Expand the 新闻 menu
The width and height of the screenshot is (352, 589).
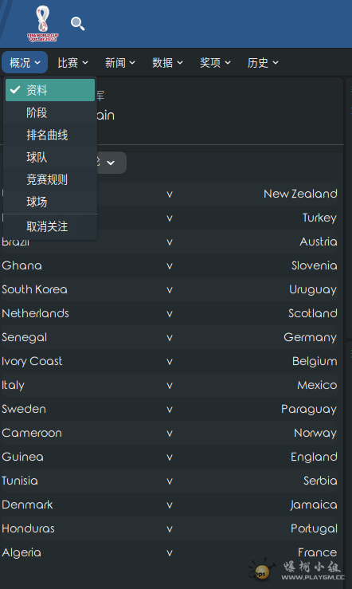(120, 63)
